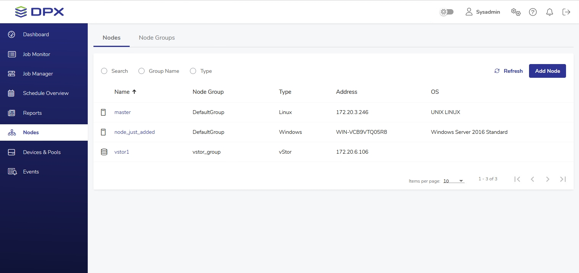The width and height of the screenshot is (579, 273).
Task: Click the vstor1 database storage icon
Action: [x=104, y=152]
